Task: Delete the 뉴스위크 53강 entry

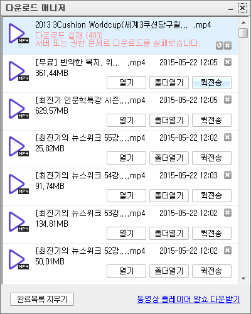Action: pos(228,213)
